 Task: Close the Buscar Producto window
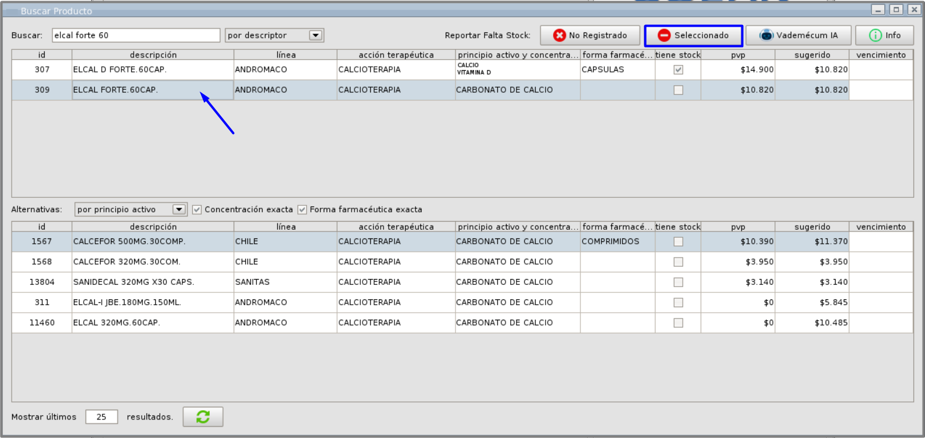pyautogui.click(x=914, y=10)
